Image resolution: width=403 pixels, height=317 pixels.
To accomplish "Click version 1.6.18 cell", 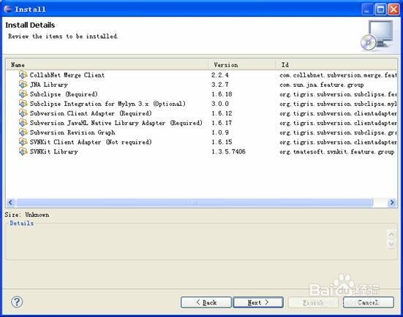I will coord(222,94).
